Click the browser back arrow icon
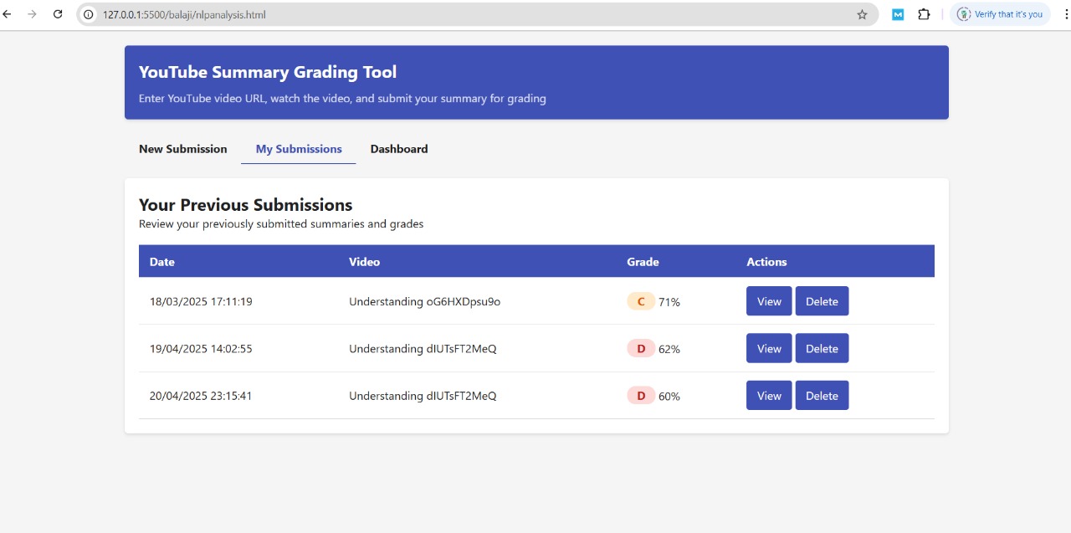Image resolution: width=1071 pixels, height=533 pixels. click(x=8, y=14)
